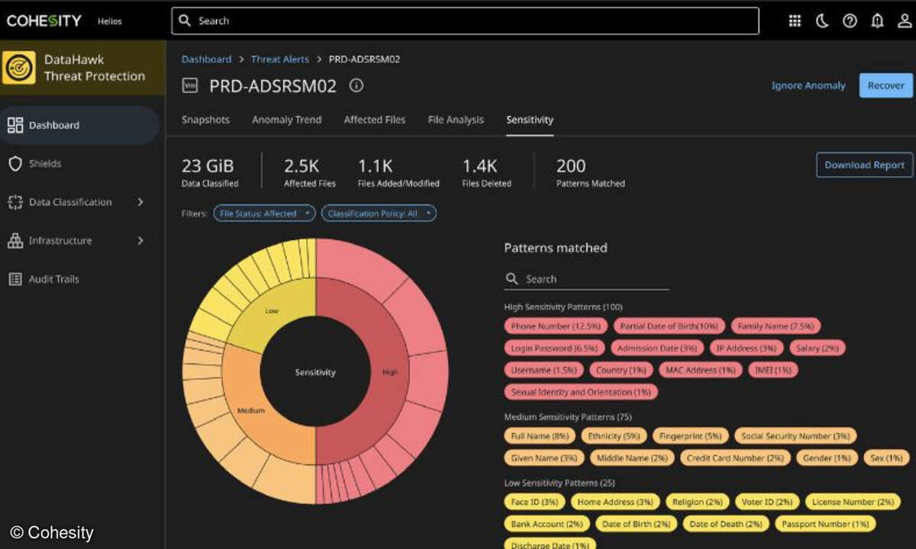Select the Face ID (3%) pattern chip
Screen dimensions: 916x549
click(x=535, y=502)
